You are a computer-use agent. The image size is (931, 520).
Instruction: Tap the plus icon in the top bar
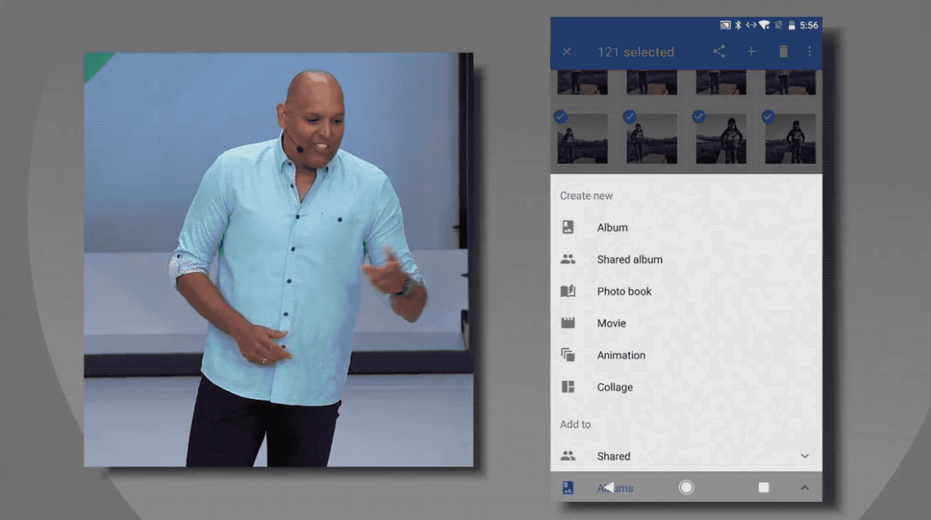click(751, 51)
